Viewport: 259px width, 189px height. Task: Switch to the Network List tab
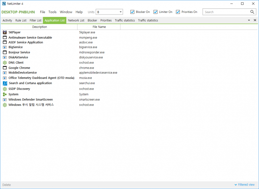76,20
